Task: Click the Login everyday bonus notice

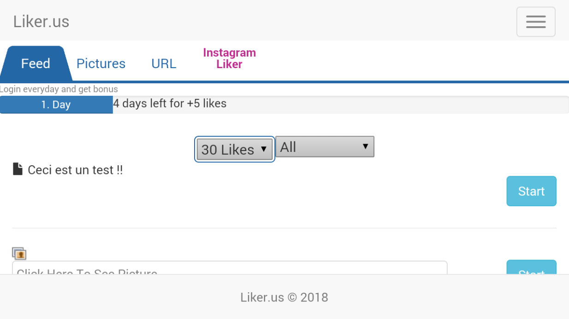Action: click(x=59, y=89)
